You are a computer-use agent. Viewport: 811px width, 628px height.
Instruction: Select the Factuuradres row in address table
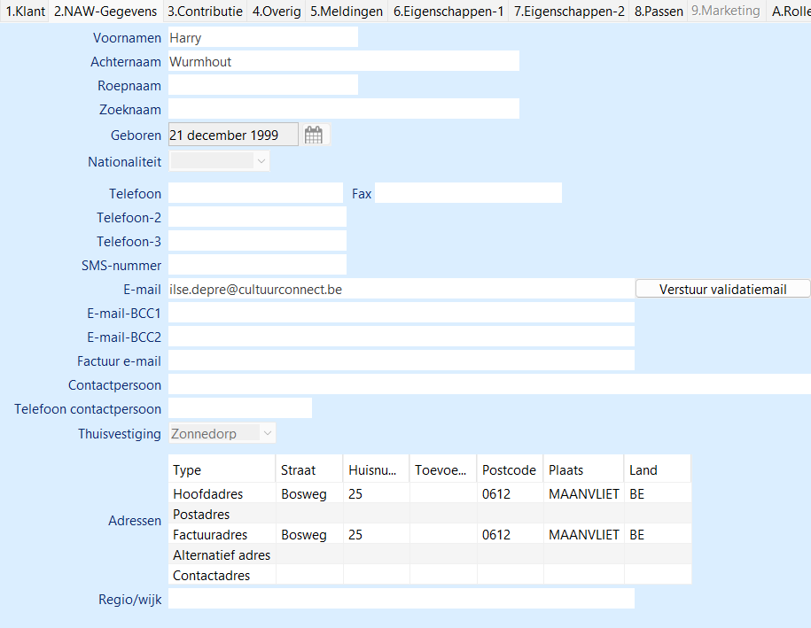[210, 535]
